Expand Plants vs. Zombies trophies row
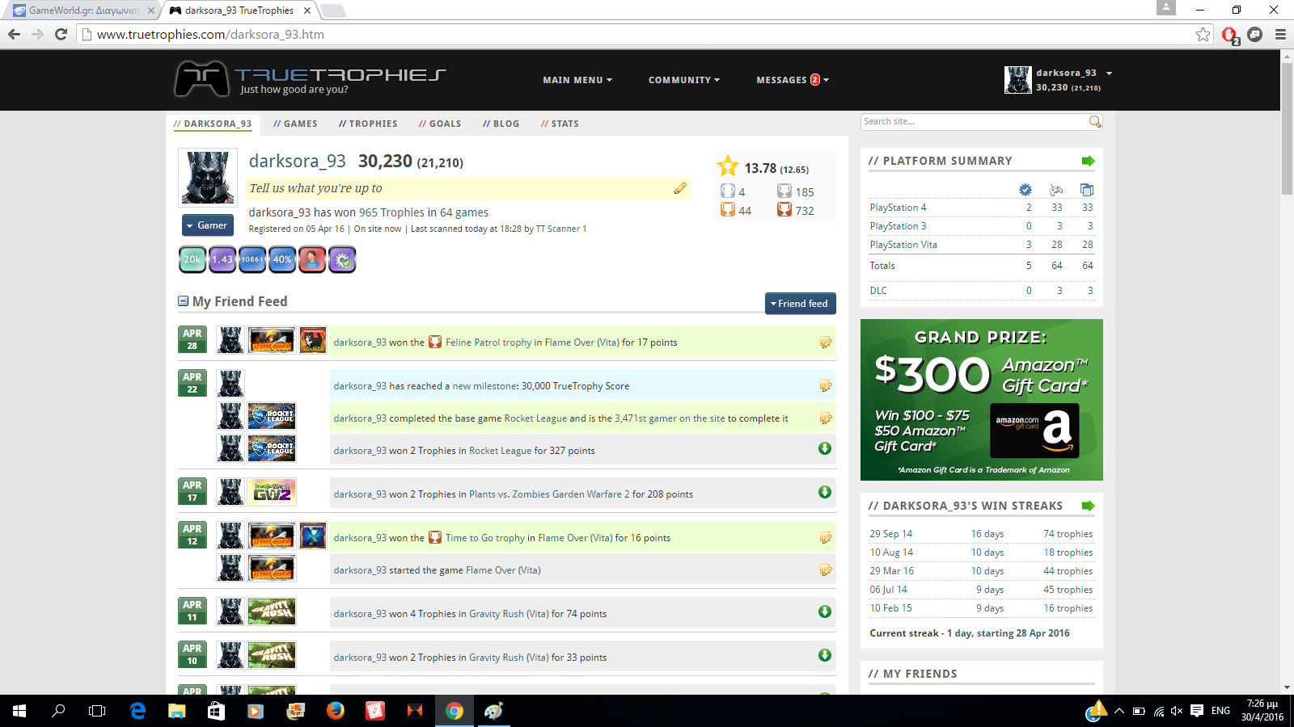 (825, 492)
